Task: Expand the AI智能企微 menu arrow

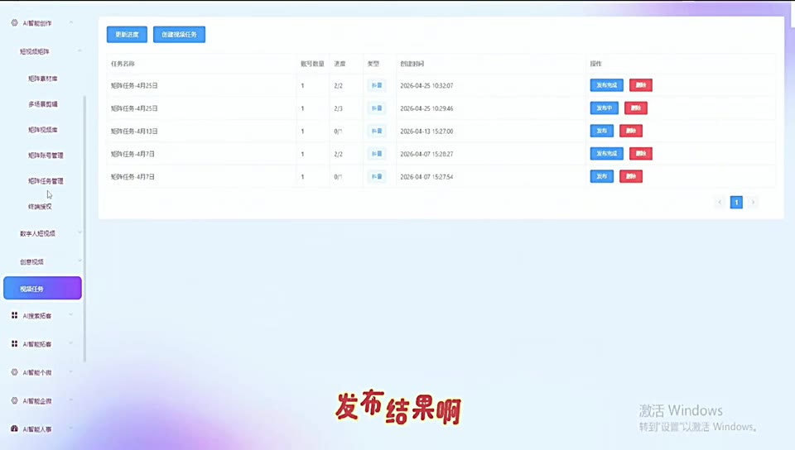Action: (x=71, y=400)
